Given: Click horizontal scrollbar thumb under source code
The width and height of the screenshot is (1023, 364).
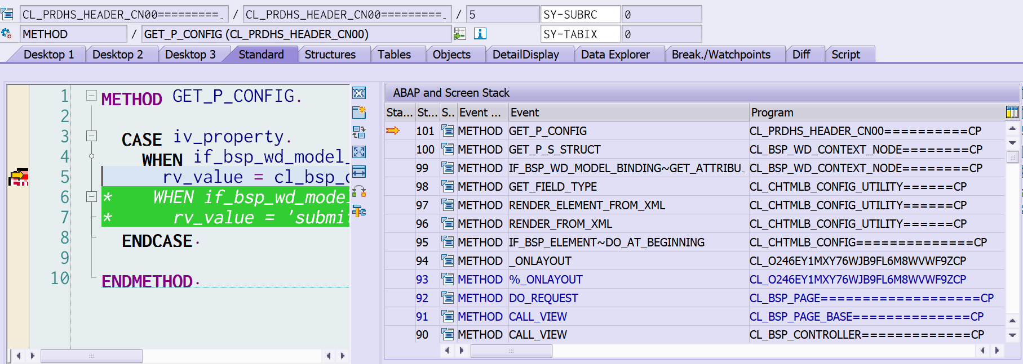Looking at the screenshot, I should coord(91,356).
